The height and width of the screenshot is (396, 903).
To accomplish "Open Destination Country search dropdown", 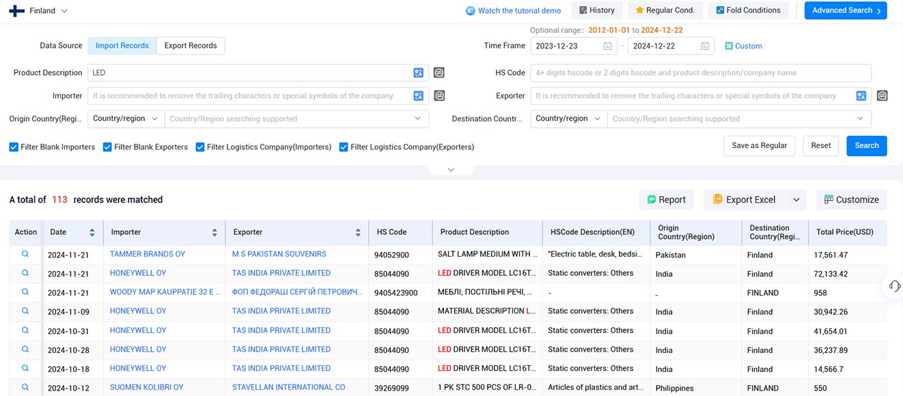I will click(x=739, y=119).
